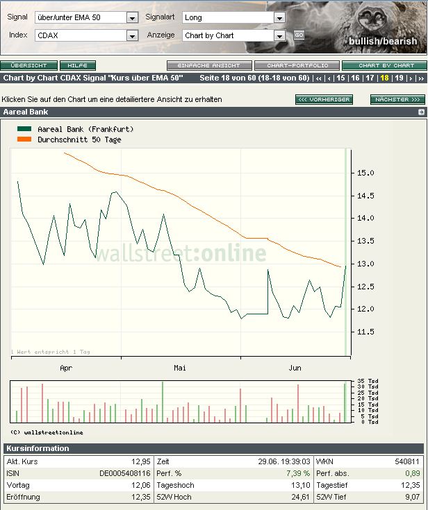Viewport: 428px width, 510px height.
Task: Switch to EINFACHE ANSICHT view
Action: [209, 65]
